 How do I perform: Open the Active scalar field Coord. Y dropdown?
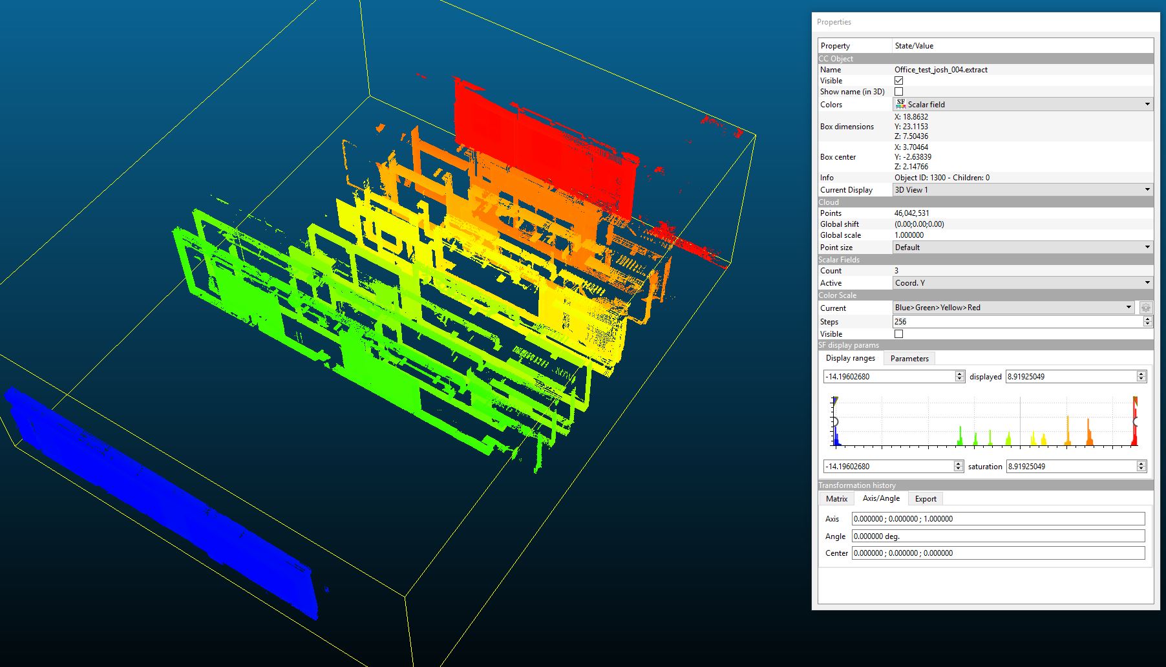click(1022, 283)
